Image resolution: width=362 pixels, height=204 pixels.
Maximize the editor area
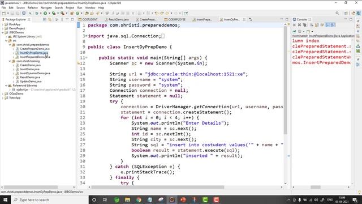[287, 19]
